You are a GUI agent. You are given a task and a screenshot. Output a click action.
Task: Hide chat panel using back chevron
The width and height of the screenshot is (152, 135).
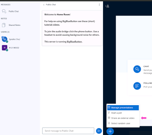(x=44, y=5)
